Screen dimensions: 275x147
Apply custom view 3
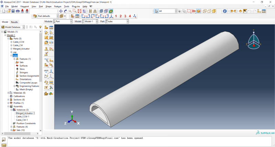pos(125,16)
